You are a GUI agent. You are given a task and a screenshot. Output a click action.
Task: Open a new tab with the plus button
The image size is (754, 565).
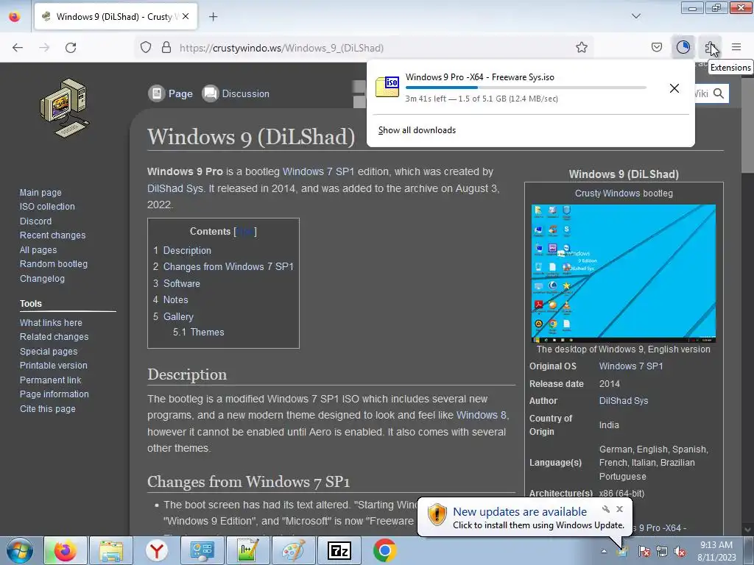(213, 17)
